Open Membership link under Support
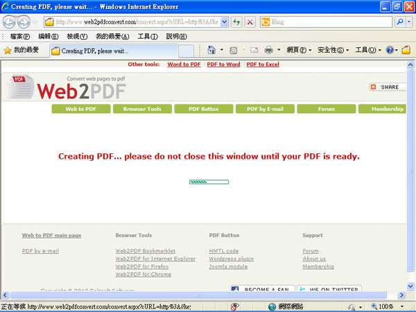The width and height of the screenshot is (416, 312). (318, 267)
